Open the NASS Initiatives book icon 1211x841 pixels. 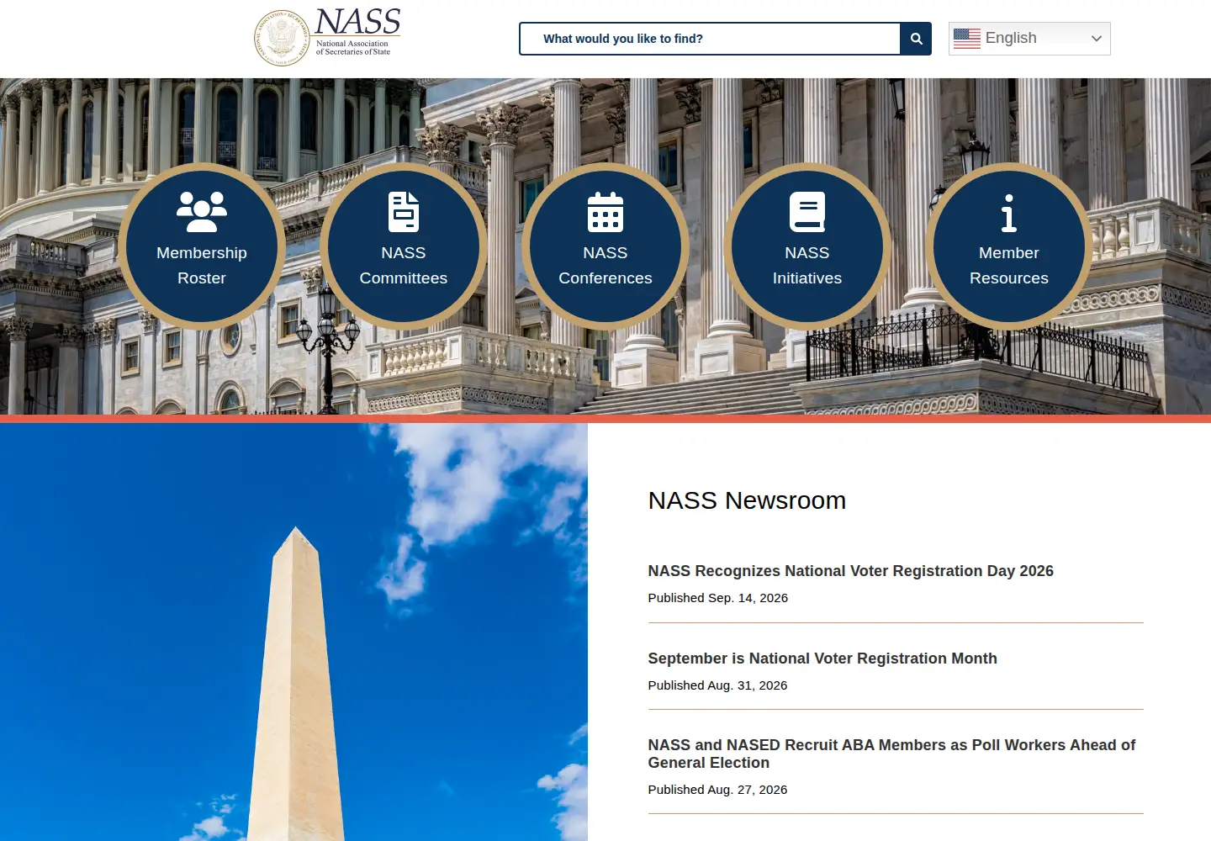[x=807, y=212]
